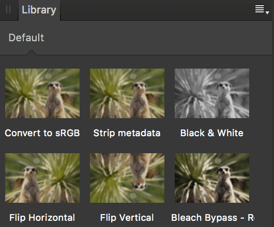Click the Flip Vertical text label
Viewport: 274px width, 227px height.
pyautogui.click(x=127, y=218)
